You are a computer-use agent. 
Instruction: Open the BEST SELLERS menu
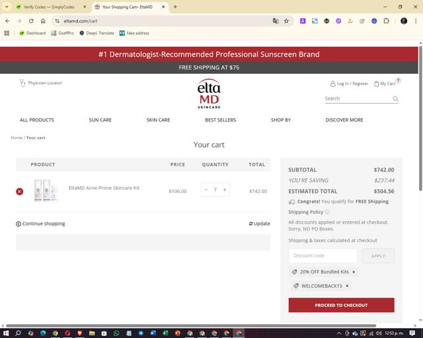pyautogui.click(x=220, y=120)
